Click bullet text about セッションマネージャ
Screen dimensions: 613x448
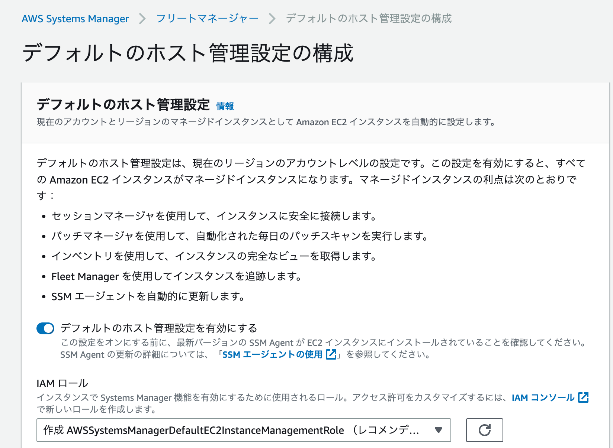[214, 216]
